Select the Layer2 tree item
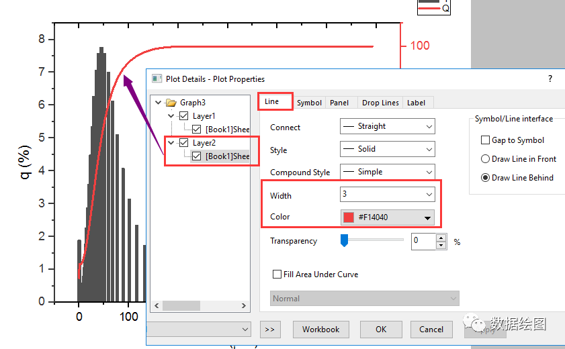 tap(204, 143)
